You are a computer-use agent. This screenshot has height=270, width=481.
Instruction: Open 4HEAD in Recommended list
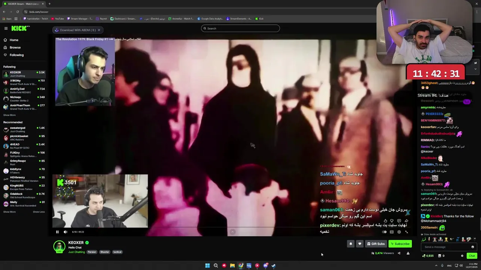[x=24, y=146]
